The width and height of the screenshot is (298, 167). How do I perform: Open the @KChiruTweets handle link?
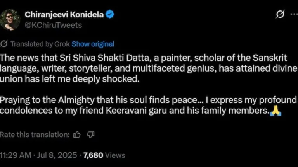[53, 25]
